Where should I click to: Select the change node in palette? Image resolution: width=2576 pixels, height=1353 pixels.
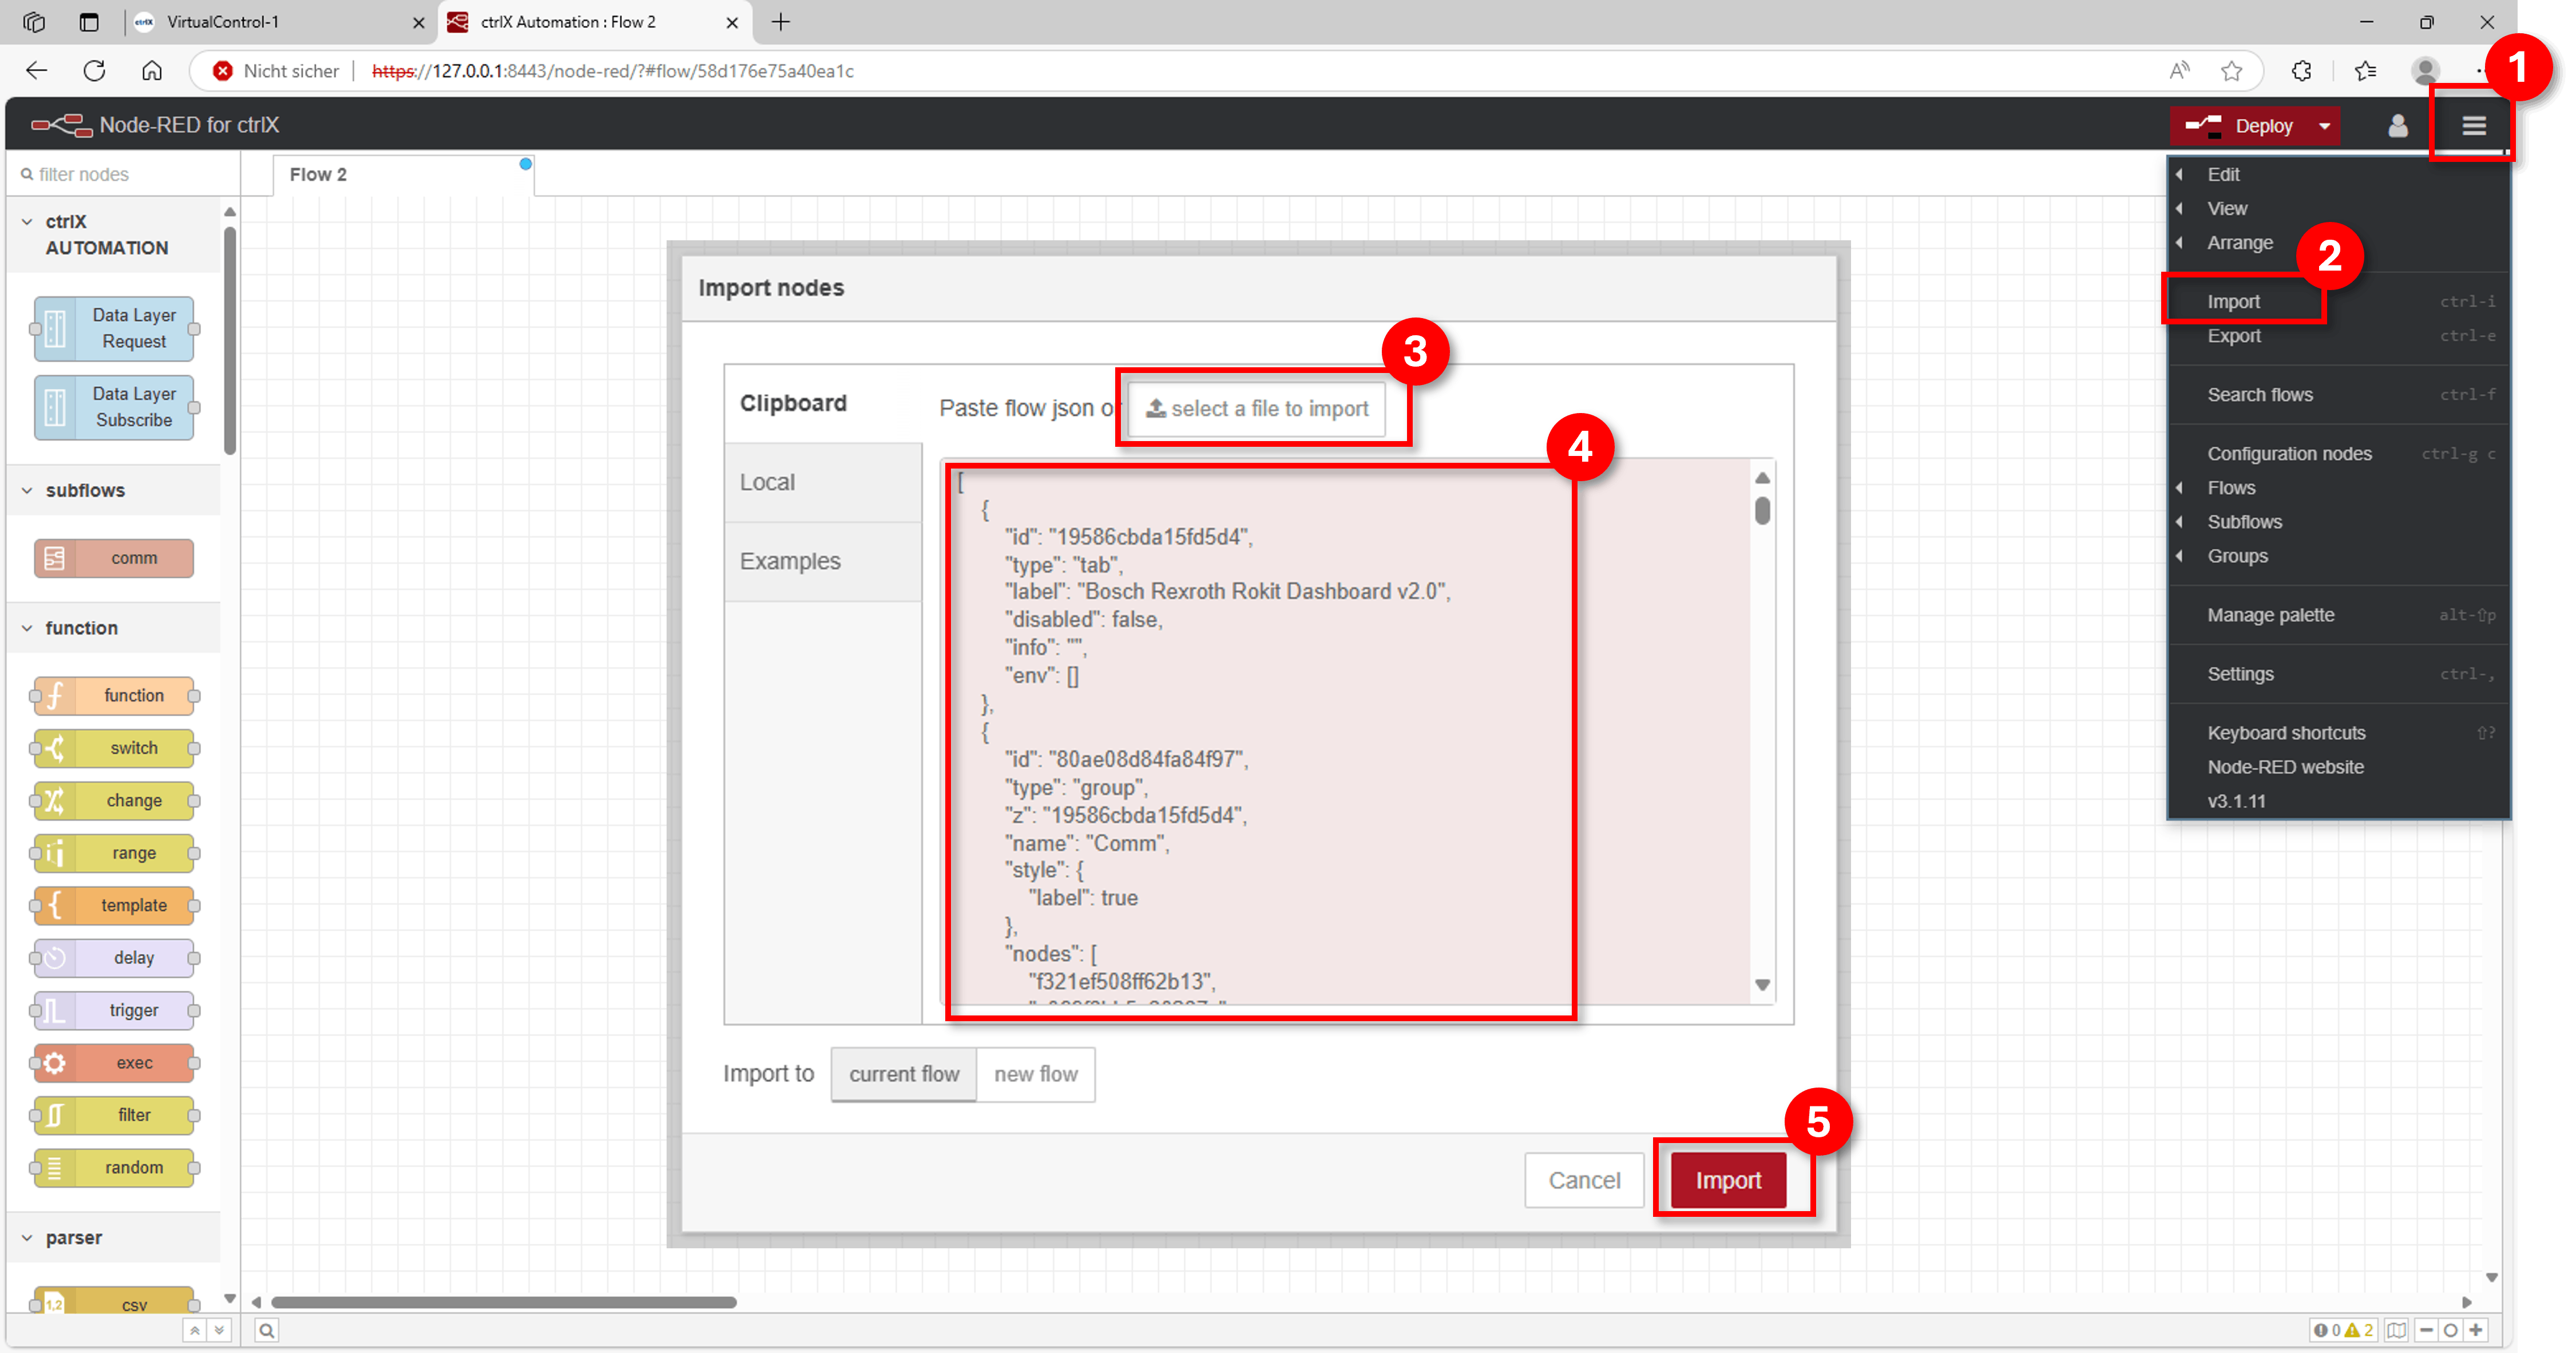tap(114, 800)
